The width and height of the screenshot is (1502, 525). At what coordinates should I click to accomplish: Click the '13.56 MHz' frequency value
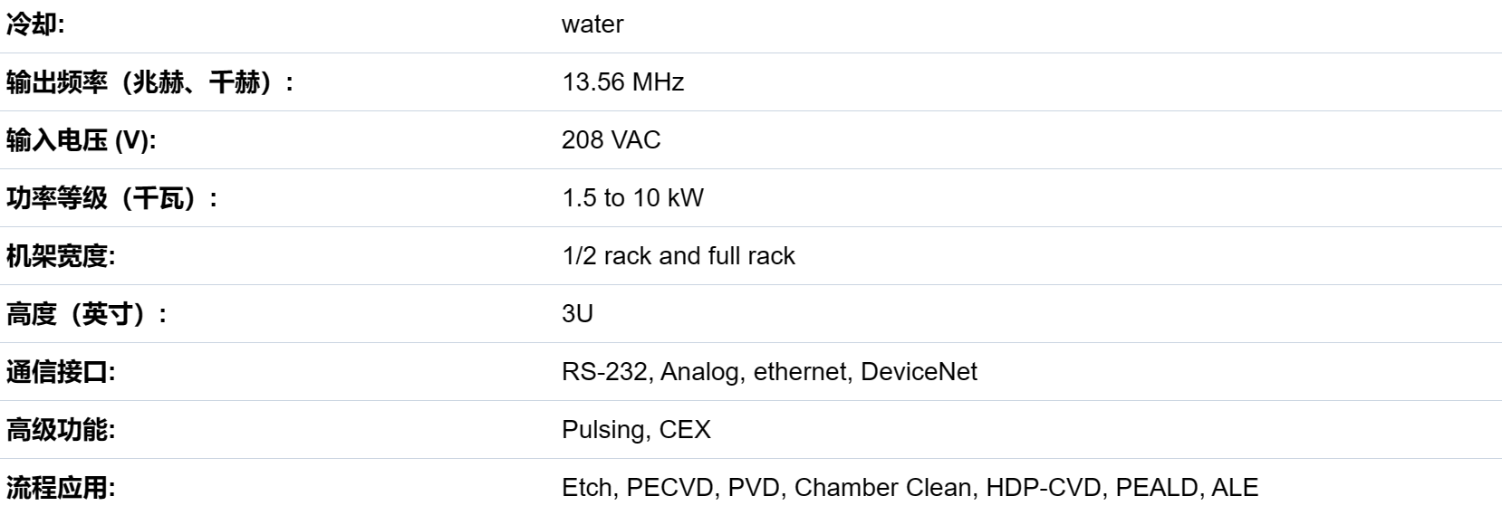[x=622, y=82]
